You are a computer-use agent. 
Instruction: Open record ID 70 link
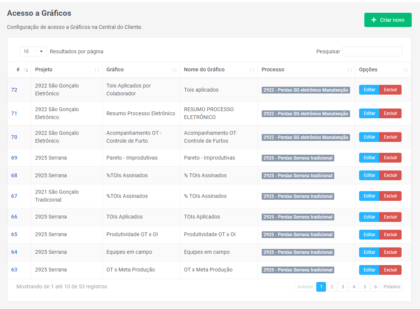coord(14,137)
